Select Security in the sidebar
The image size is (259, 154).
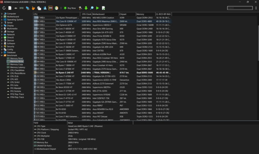tap(11, 47)
